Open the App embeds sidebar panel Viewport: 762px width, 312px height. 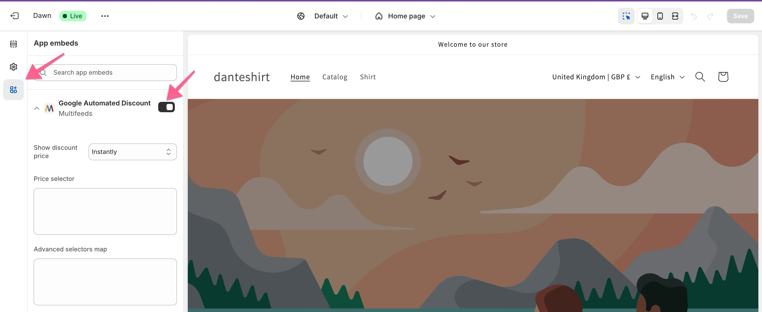pyautogui.click(x=13, y=89)
